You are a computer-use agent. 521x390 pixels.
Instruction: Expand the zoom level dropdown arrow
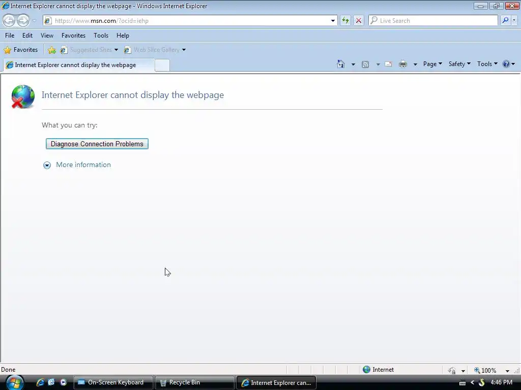click(x=507, y=371)
